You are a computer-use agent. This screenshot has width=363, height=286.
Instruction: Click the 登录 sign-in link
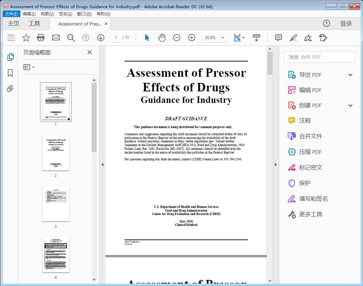pyautogui.click(x=347, y=23)
